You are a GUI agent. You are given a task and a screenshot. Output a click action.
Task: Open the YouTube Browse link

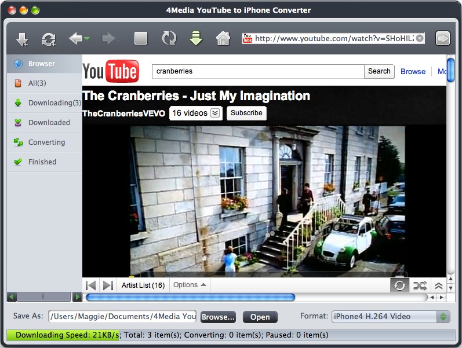coord(413,72)
